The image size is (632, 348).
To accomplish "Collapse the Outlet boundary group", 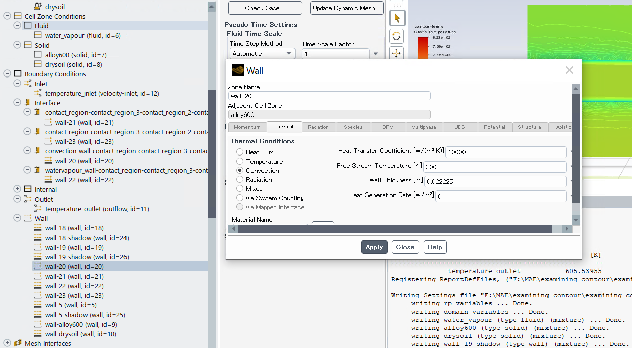I will point(17,199).
